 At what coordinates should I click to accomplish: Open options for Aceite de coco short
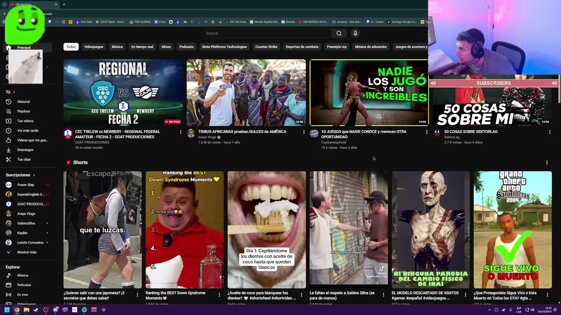301,295
